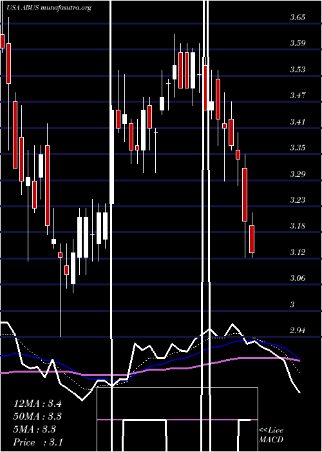The height and width of the screenshot is (452, 322).
Task: Click the 3.65 price axis label
Action: point(298,17)
